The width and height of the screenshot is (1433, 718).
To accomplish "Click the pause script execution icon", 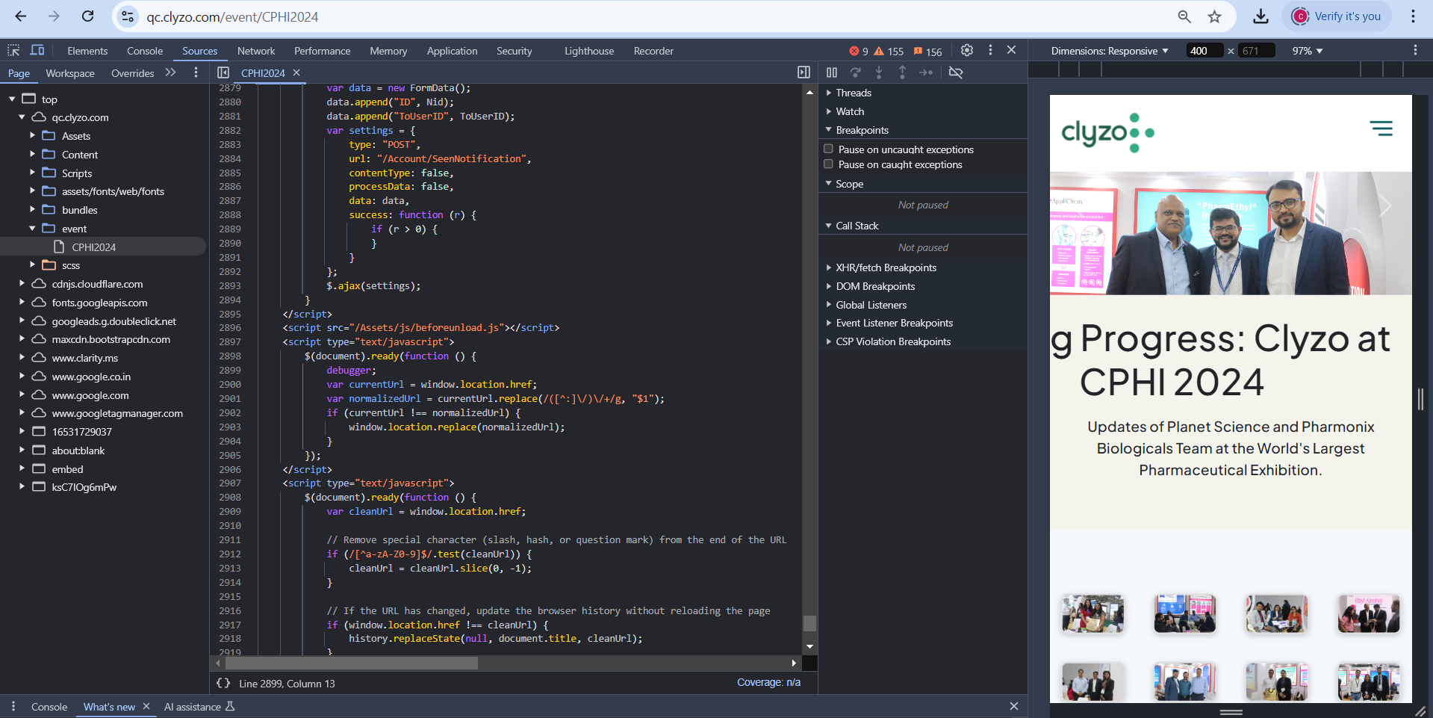I will click(832, 72).
